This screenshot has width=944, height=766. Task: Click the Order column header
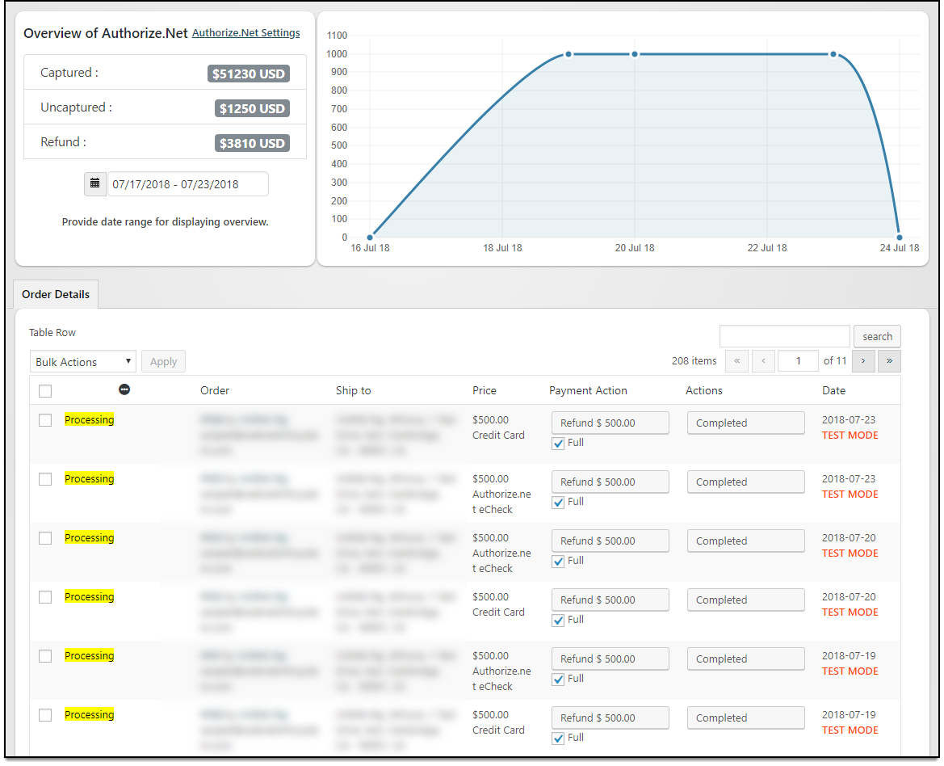click(x=215, y=390)
